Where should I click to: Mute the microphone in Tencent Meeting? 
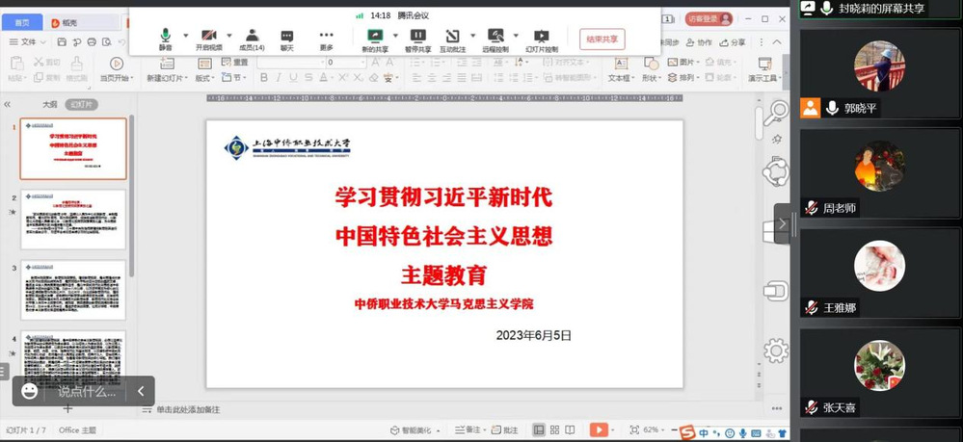click(x=166, y=39)
